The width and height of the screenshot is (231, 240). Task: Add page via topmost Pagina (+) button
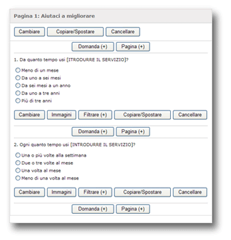[x=133, y=46]
